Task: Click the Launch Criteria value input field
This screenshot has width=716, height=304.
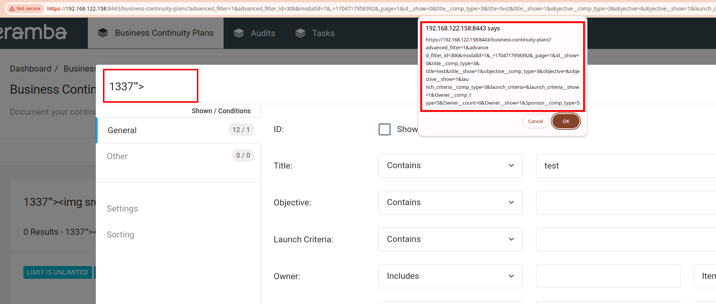Action: click(x=626, y=239)
